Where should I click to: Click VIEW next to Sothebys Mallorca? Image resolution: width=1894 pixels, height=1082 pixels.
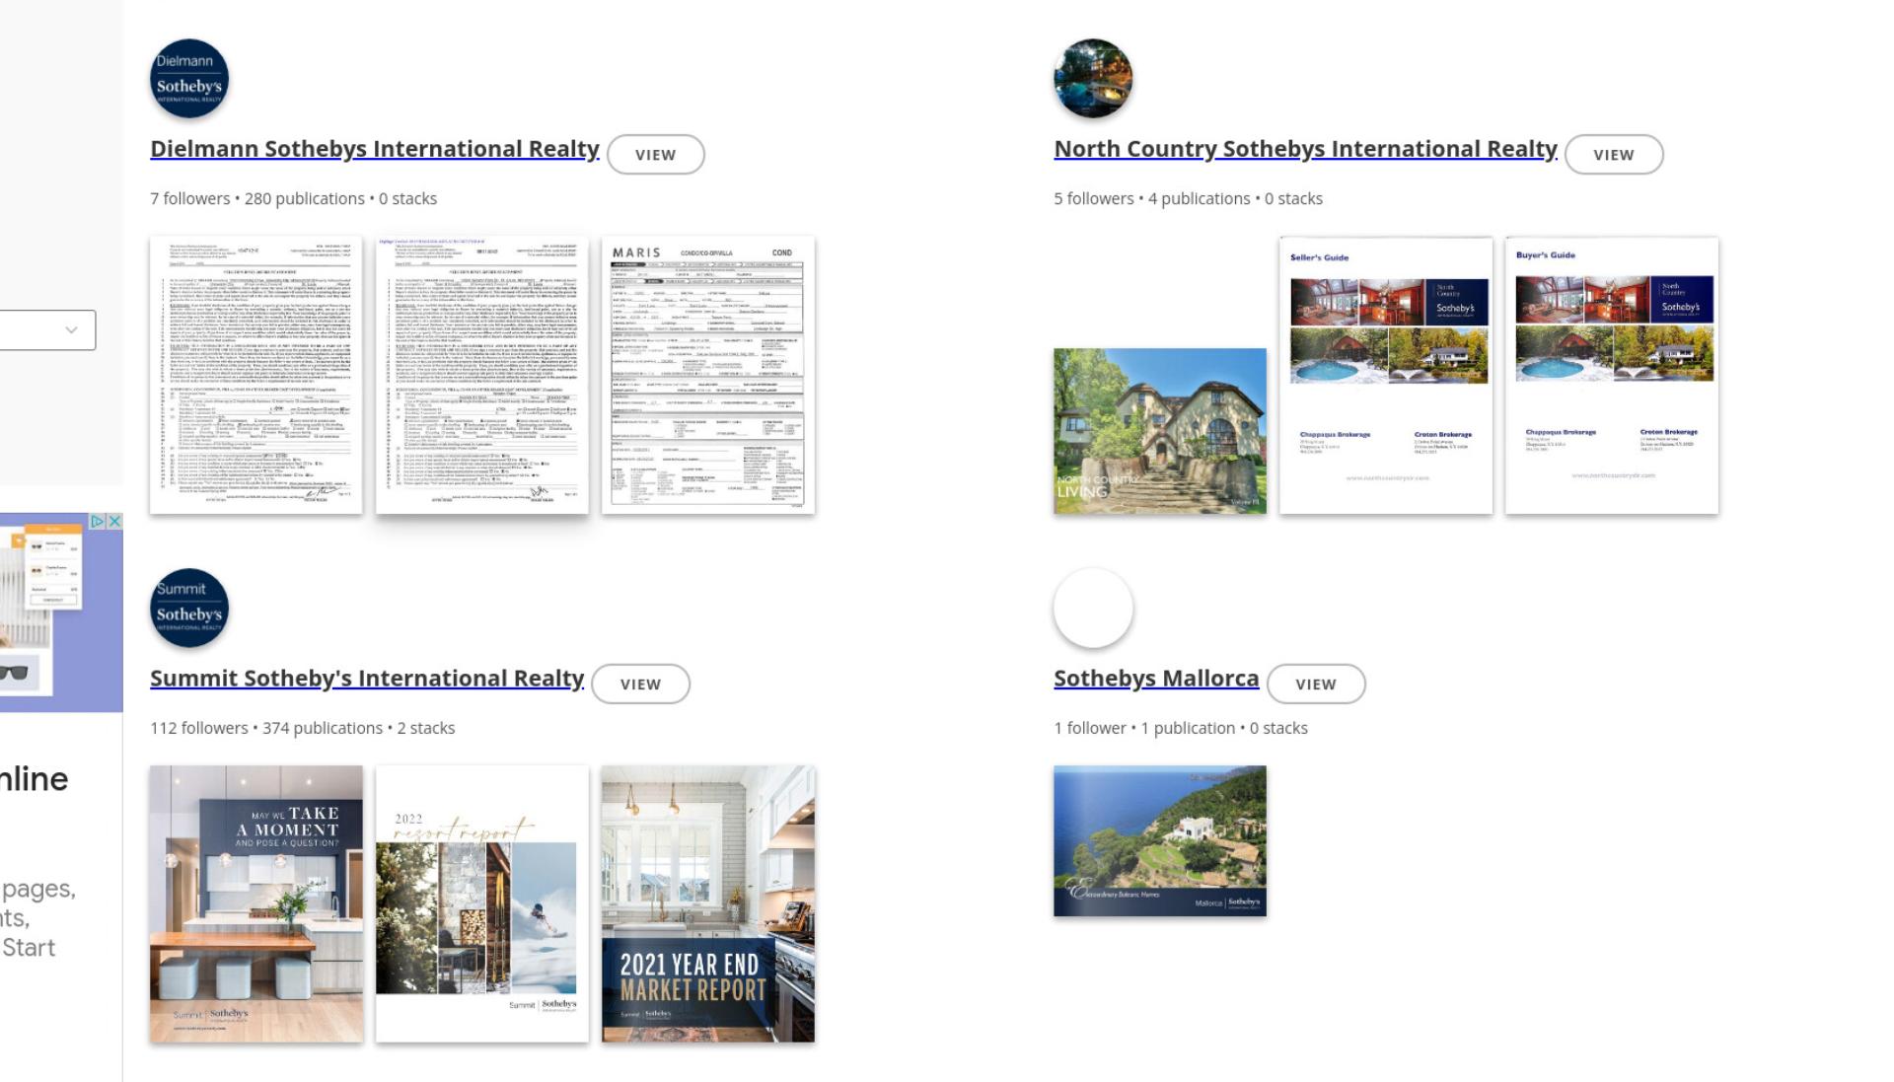1316,685
